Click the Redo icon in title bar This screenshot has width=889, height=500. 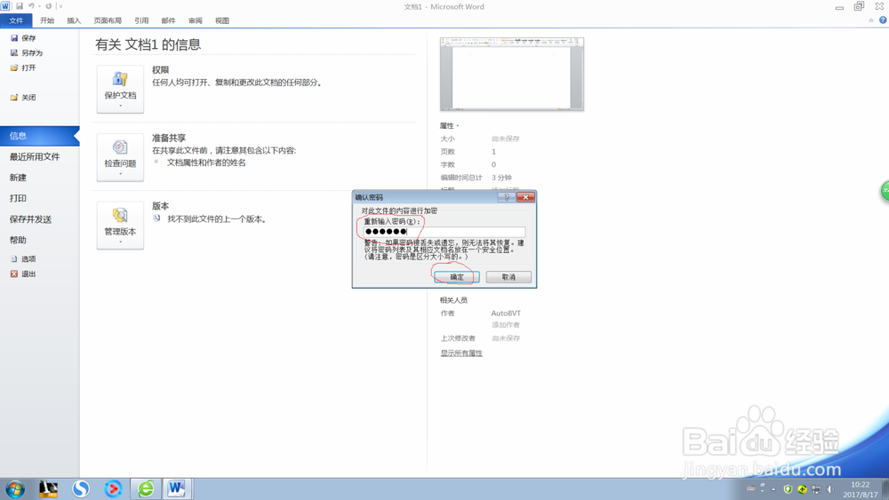(x=48, y=6)
